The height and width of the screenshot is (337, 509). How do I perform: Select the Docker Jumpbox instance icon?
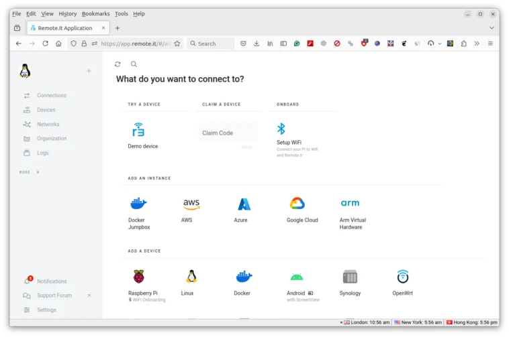pyautogui.click(x=138, y=204)
